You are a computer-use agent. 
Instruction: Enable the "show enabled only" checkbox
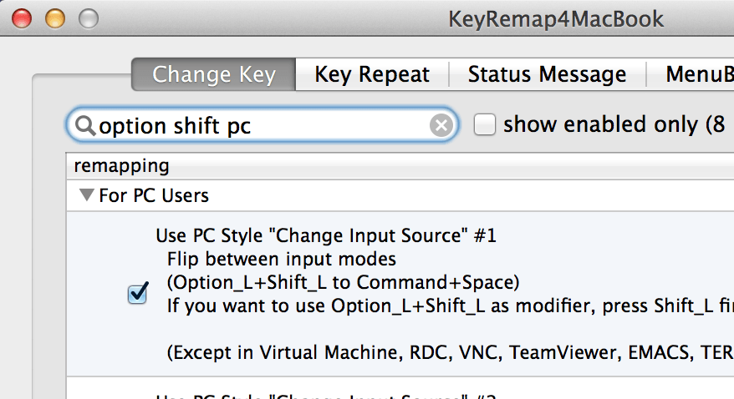pos(485,125)
